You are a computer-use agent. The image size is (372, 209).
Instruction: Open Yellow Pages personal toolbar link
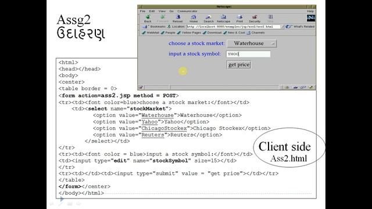tap(189, 33)
